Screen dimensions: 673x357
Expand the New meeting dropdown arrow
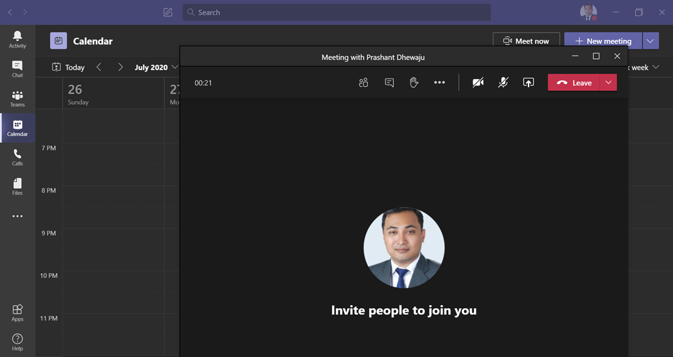[x=650, y=41]
